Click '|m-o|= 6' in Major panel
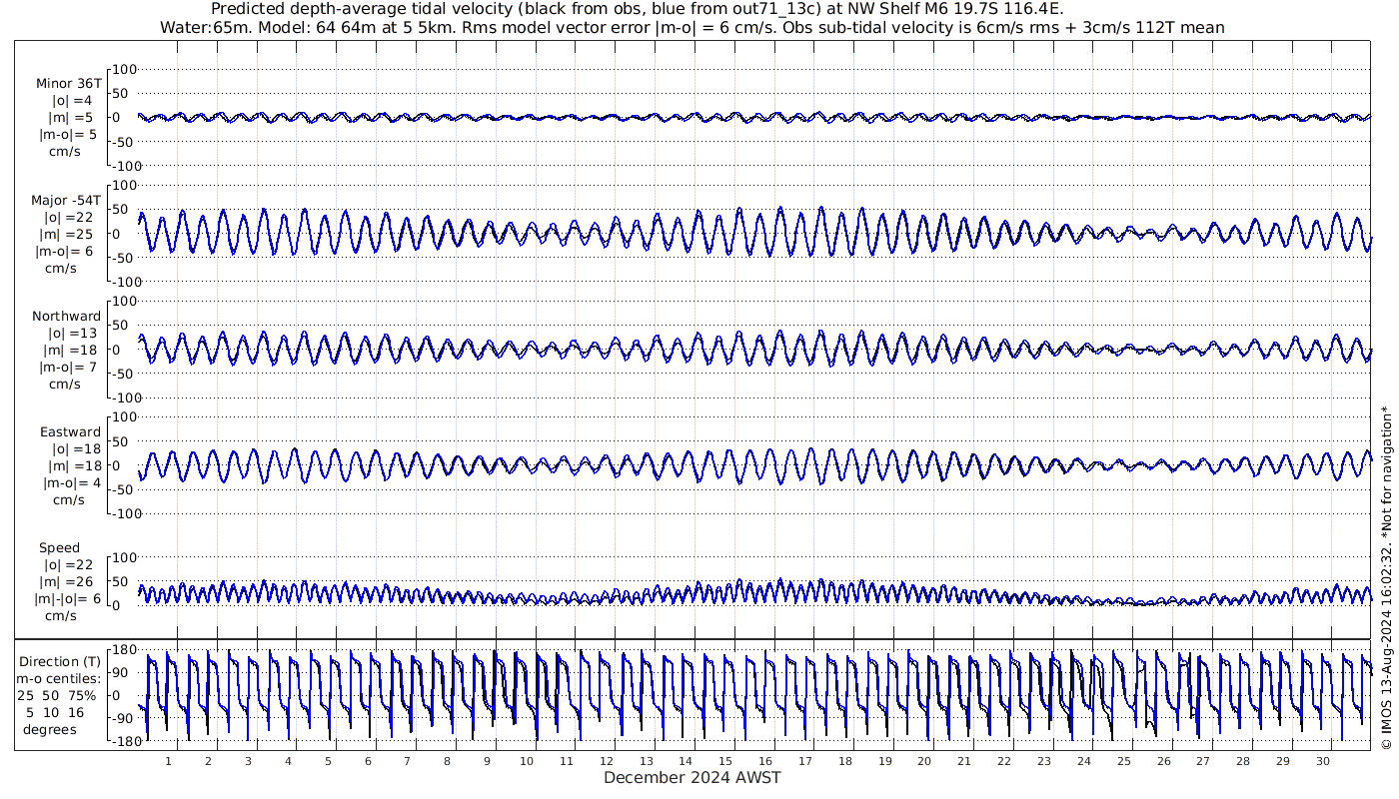 pos(64,251)
